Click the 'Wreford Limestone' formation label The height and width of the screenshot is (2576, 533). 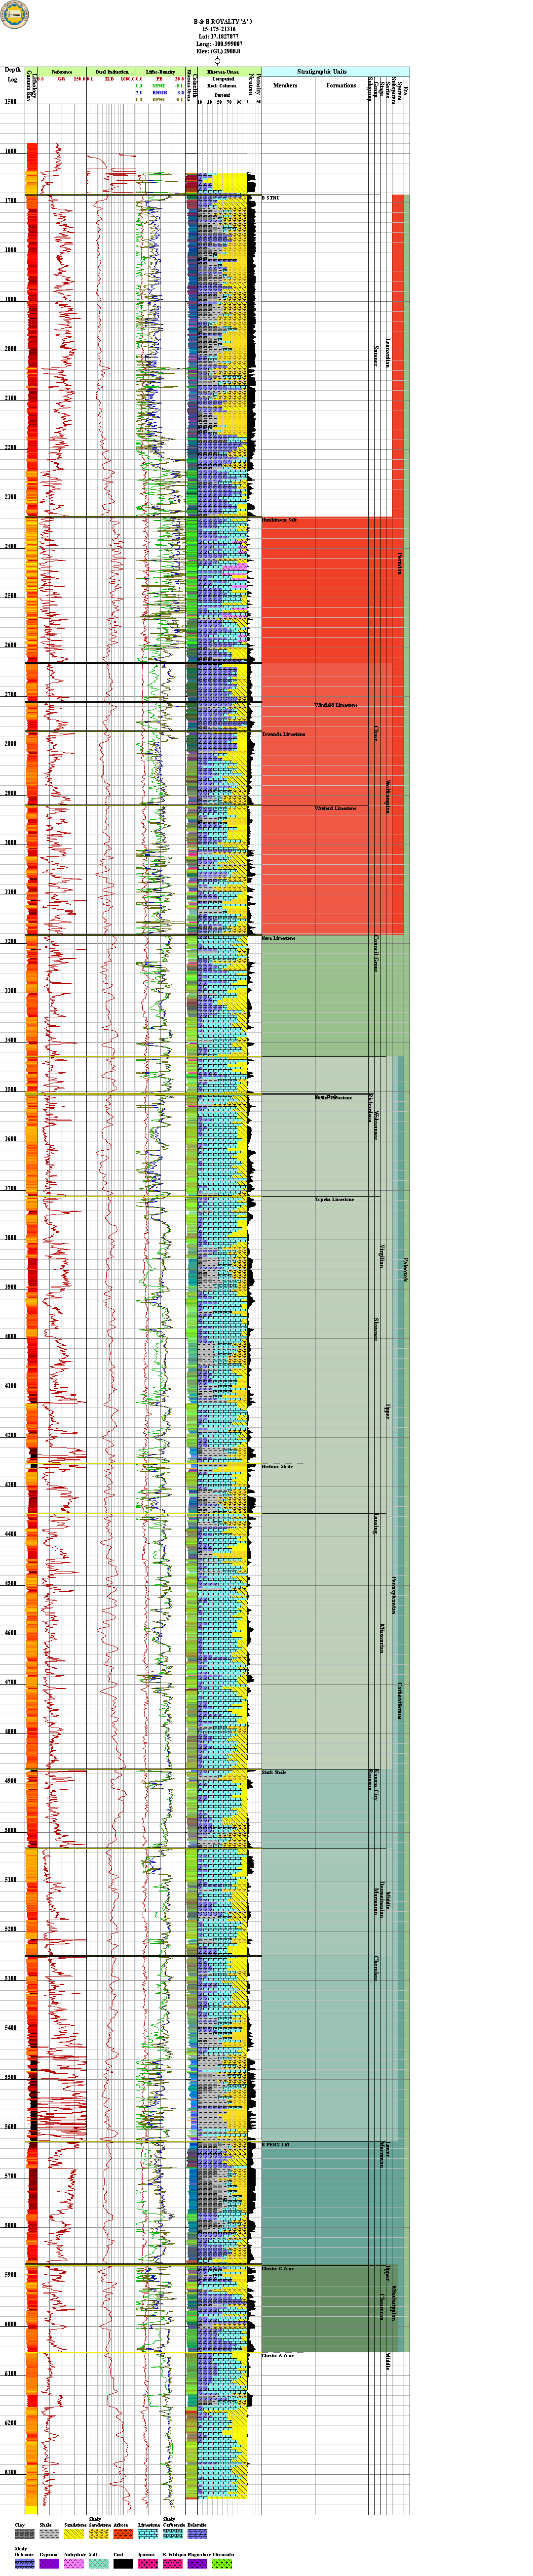(335, 808)
